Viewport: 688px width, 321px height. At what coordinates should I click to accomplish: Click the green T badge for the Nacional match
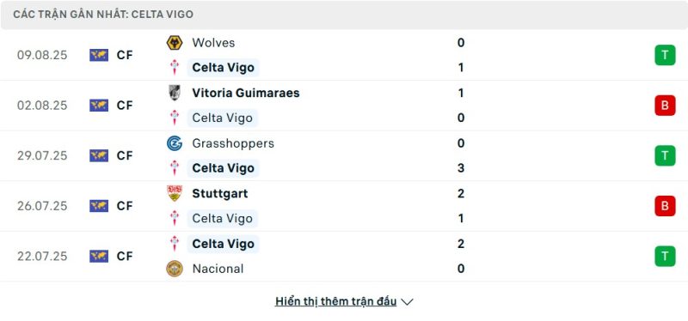point(665,256)
